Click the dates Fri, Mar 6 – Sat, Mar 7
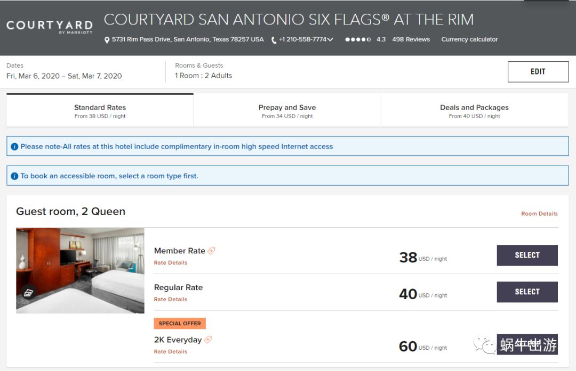Viewport: 576px width, 371px height. click(x=64, y=76)
